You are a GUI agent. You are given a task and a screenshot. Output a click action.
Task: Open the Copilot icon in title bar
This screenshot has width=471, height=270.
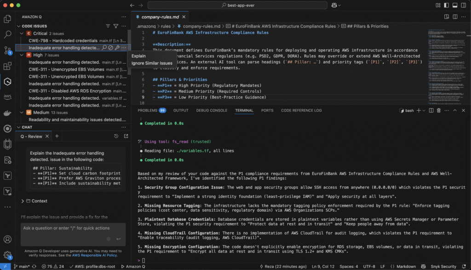tap(334, 5)
